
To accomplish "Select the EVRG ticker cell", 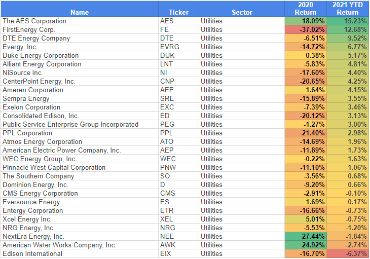I will coord(178,47).
